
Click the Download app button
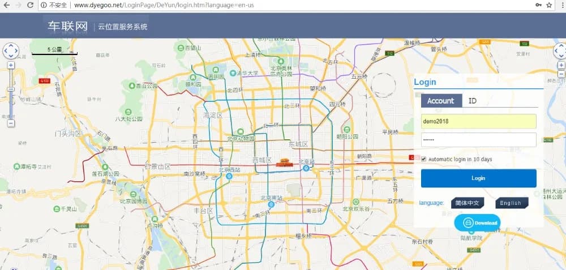[x=477, y=222]
